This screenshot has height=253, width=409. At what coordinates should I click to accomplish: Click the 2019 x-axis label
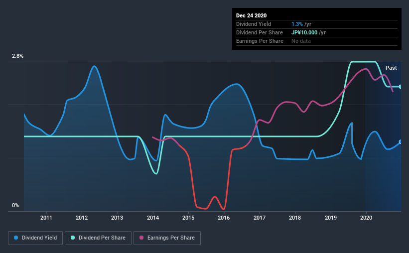(x=331, y=218)
